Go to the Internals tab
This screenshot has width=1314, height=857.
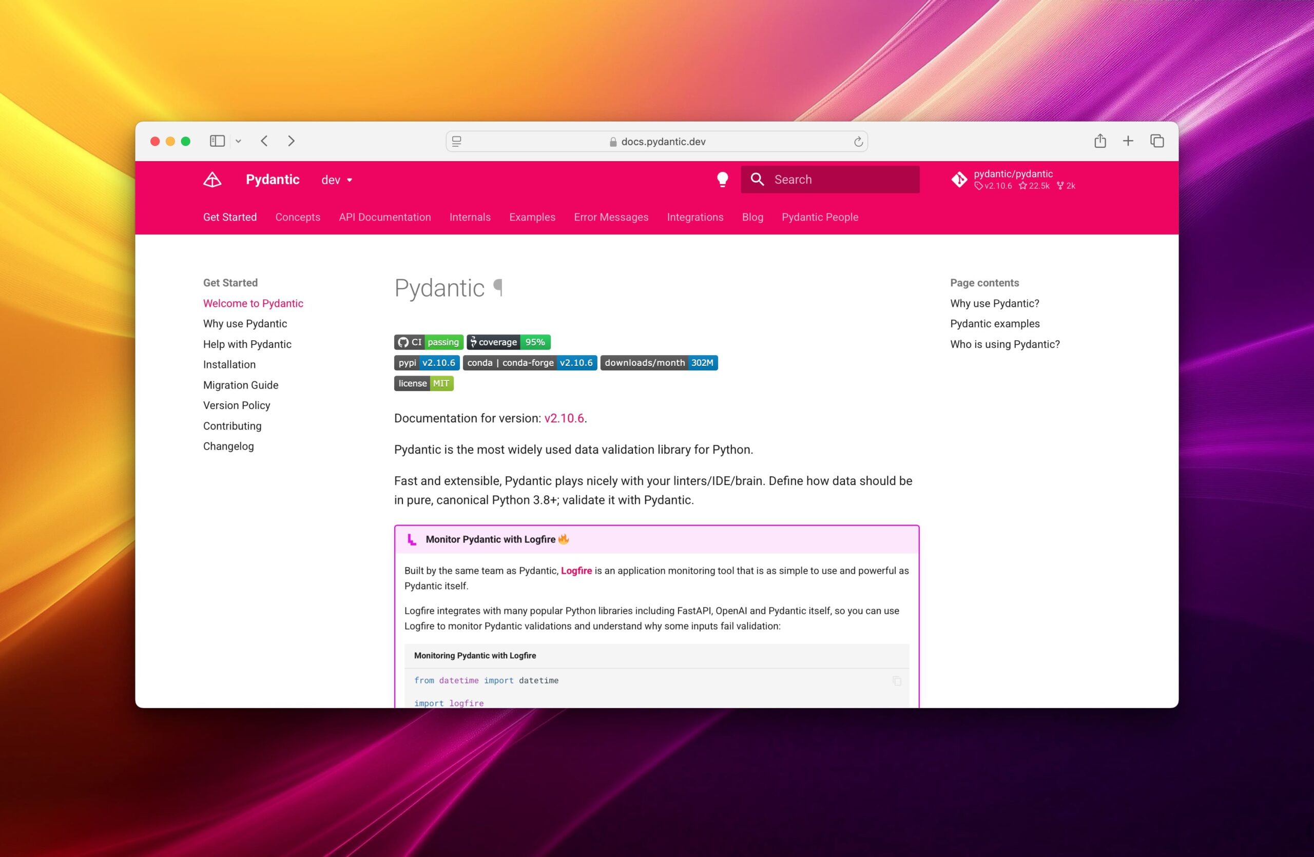click(x=470, y=217)
